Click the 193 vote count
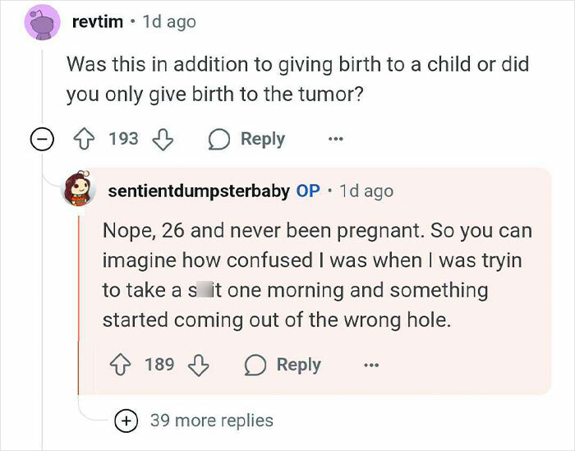 (124, 139)
